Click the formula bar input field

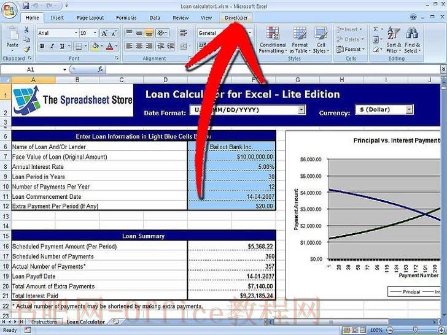[x=273, y=69]
